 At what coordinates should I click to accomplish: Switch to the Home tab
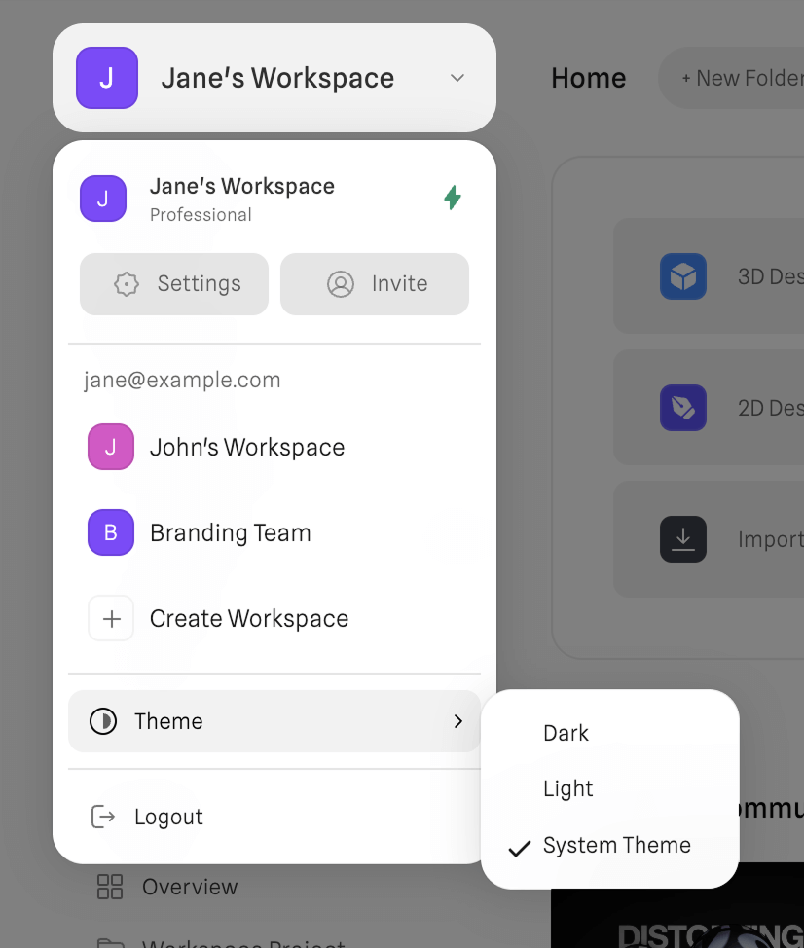[588, 78]
